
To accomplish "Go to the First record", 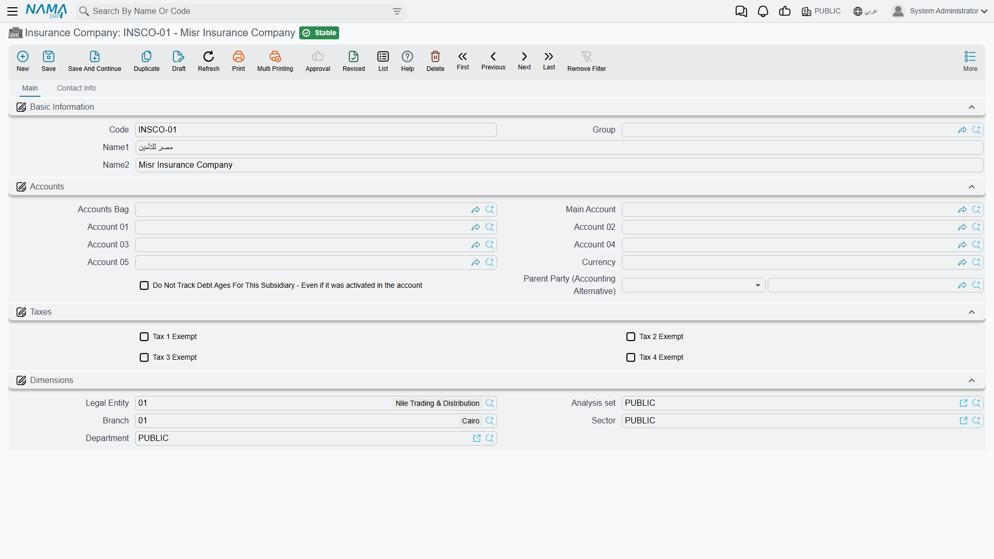I will tap(463, 61).
